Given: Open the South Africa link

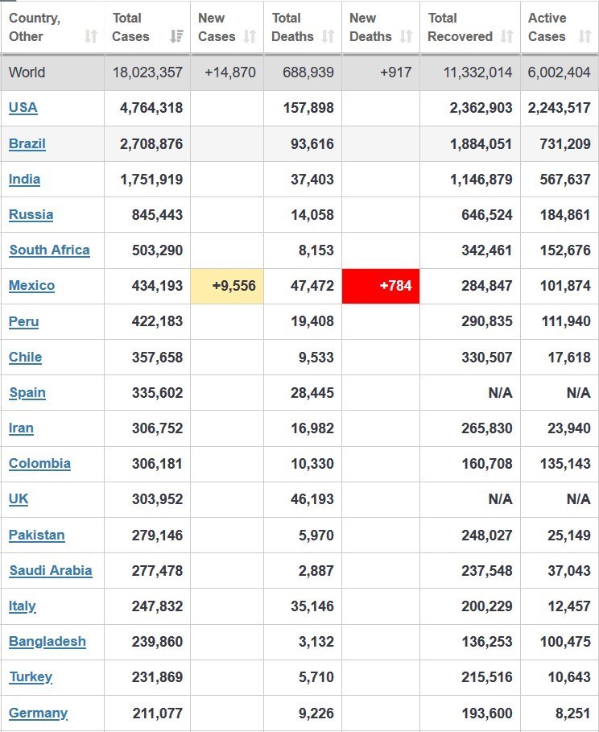Looking at the screenshot, I should click(x=49, y=250).
